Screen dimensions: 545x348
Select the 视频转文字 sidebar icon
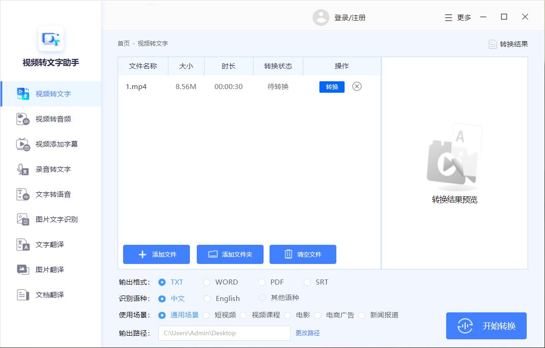coord(23,94)
